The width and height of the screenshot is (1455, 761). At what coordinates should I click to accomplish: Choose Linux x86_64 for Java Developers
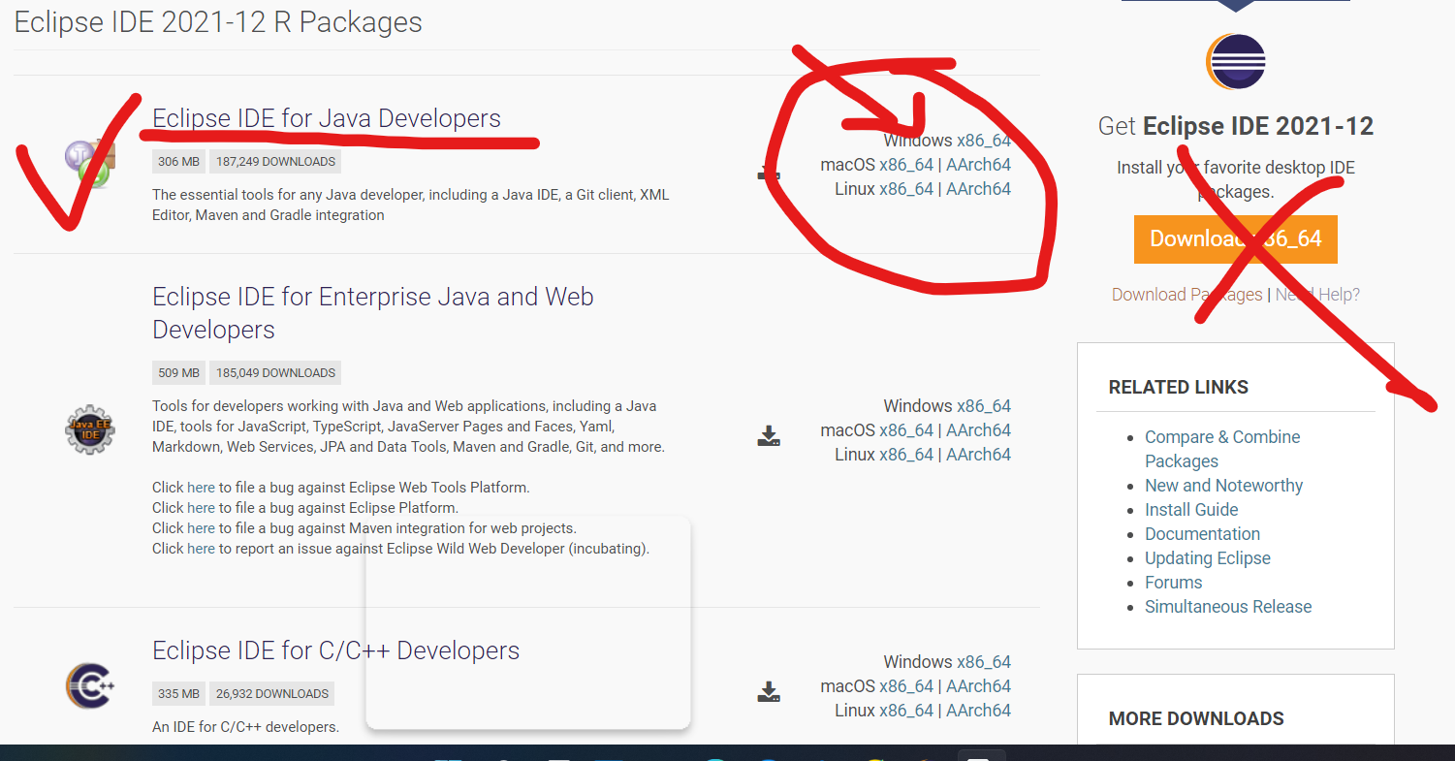pos(906,189)
